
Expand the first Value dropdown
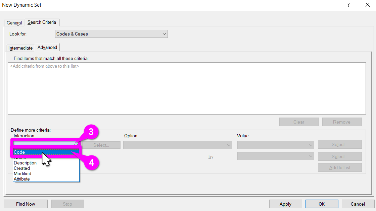[x=276, y=145]
